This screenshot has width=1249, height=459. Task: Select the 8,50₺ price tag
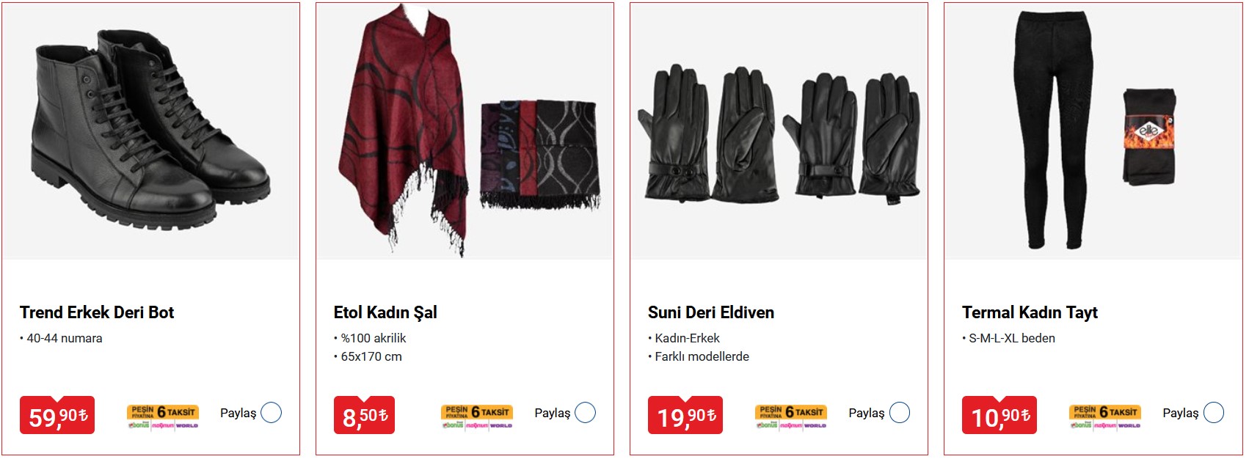coord(365,415)
